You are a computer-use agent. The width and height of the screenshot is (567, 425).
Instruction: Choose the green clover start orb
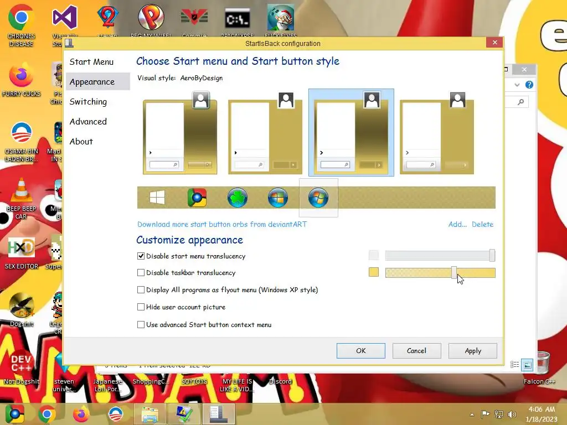[x=237, y=198]
